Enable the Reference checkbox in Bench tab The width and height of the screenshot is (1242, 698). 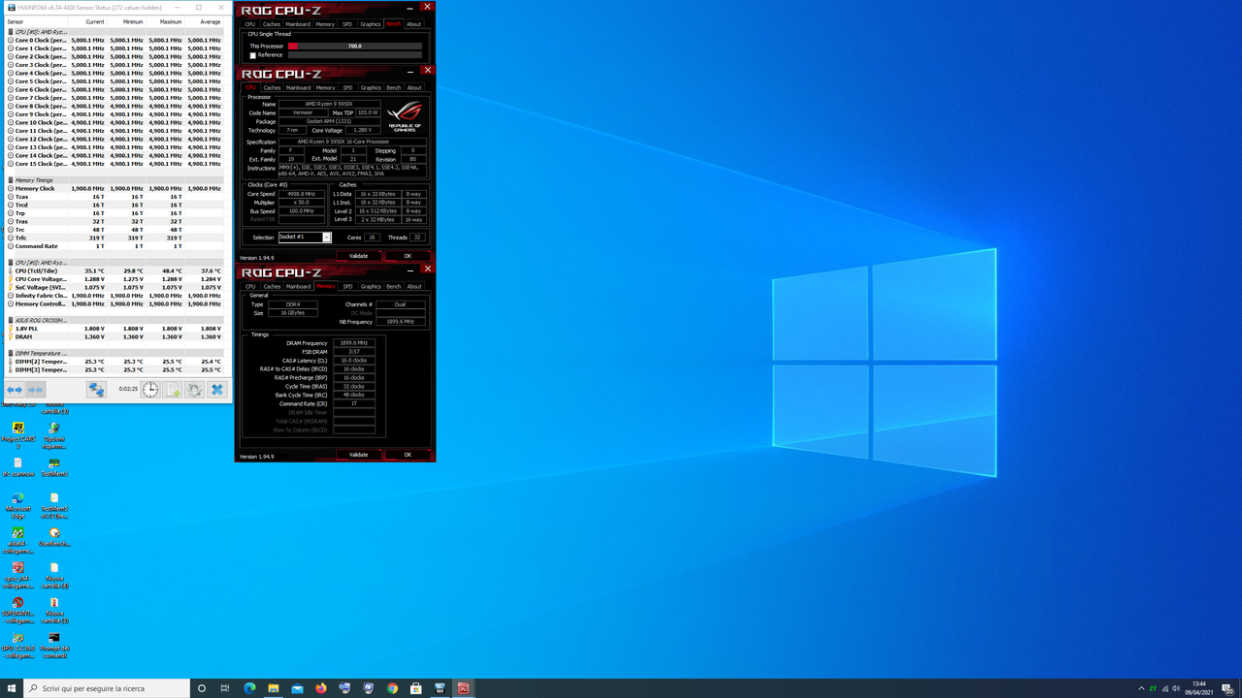coord(254,55)
